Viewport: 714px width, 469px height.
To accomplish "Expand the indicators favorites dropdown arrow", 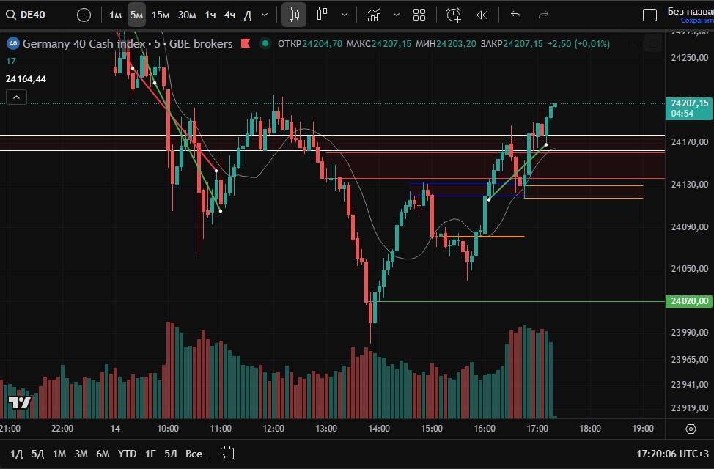I will point(397,15).
